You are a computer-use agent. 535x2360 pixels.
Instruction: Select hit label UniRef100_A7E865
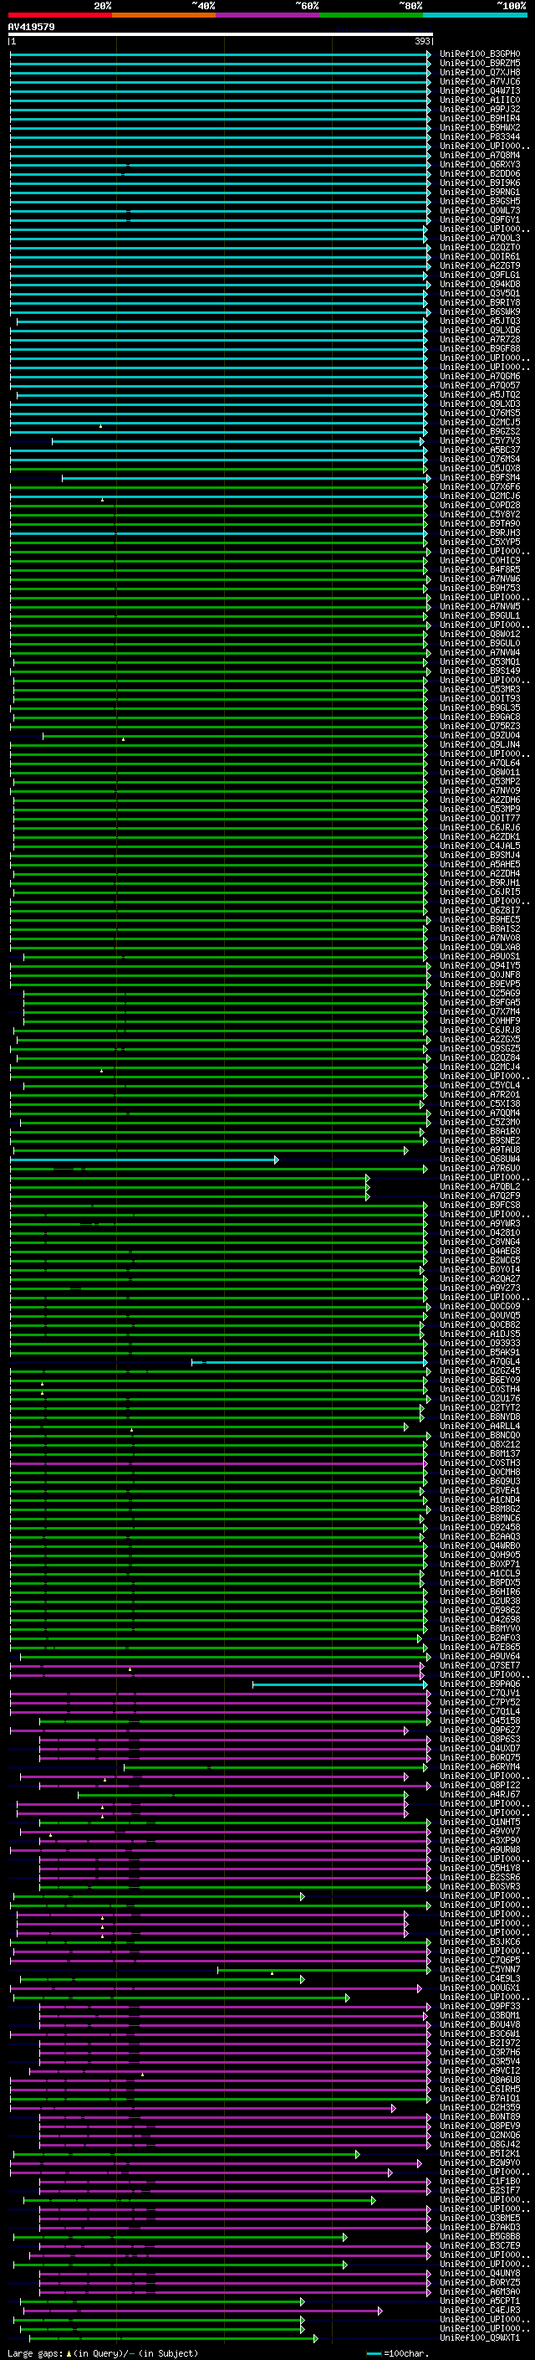click(480, 1648)
